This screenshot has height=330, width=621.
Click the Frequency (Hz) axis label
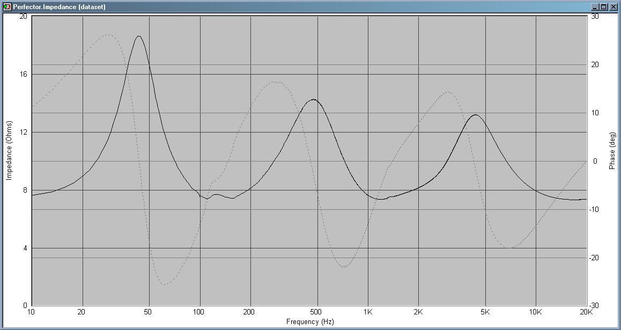tap(310, 322)
